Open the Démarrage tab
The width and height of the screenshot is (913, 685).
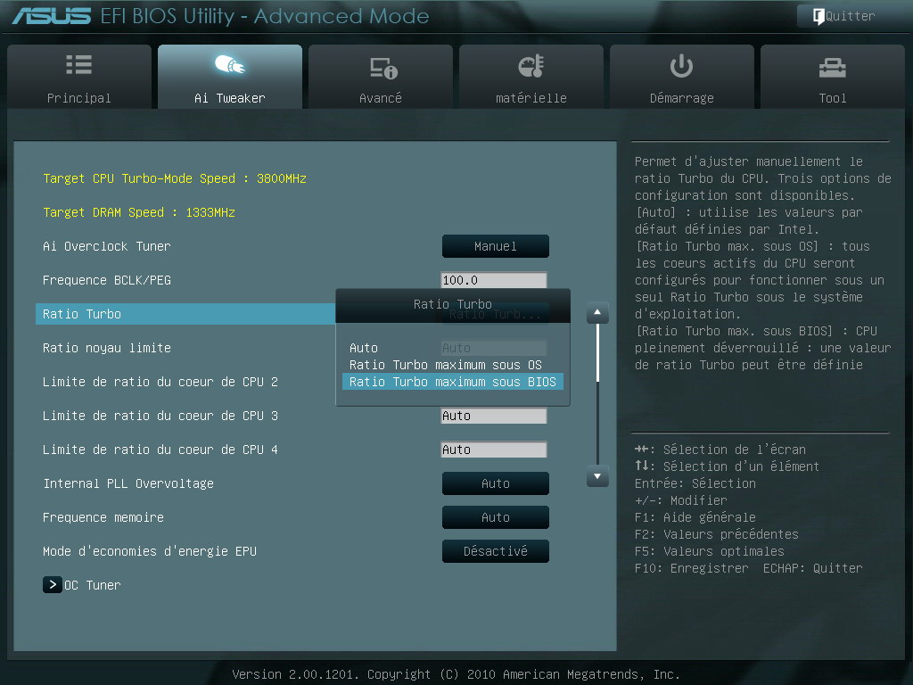coord(682,77)
